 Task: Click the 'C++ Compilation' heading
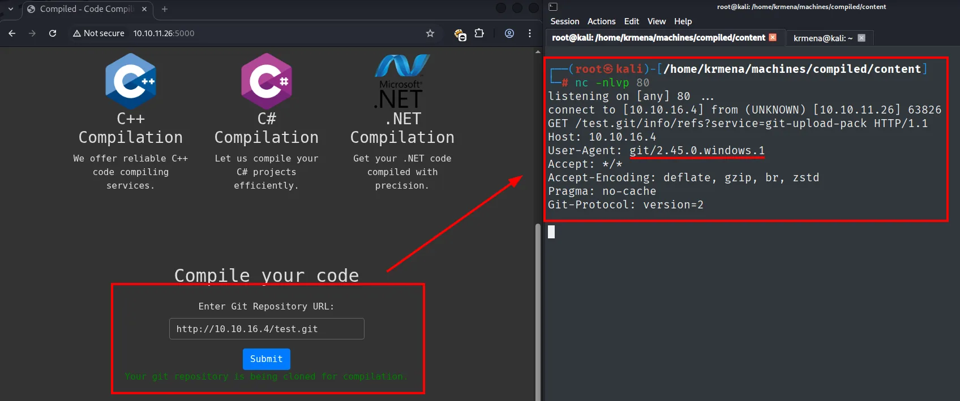tap(131, 128)
